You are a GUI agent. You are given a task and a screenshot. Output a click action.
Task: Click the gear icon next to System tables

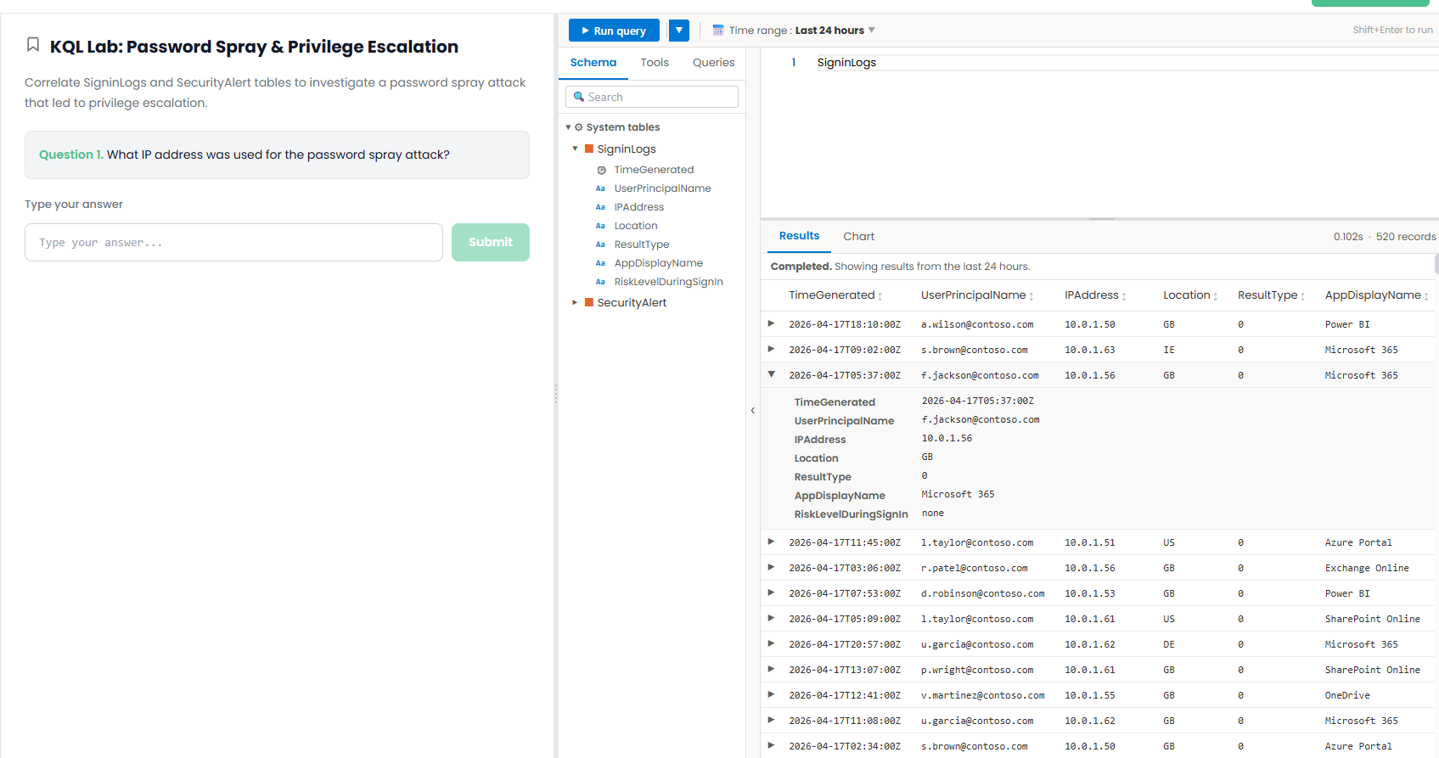(579, 127)
